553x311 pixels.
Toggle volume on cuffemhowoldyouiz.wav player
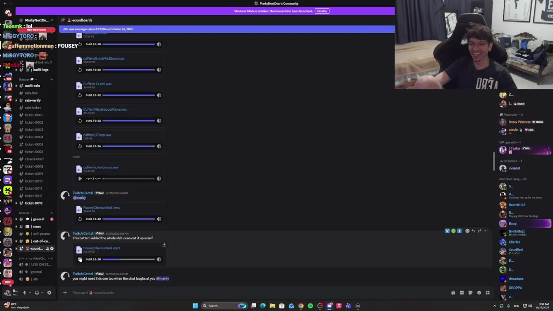tap(159, 178)
